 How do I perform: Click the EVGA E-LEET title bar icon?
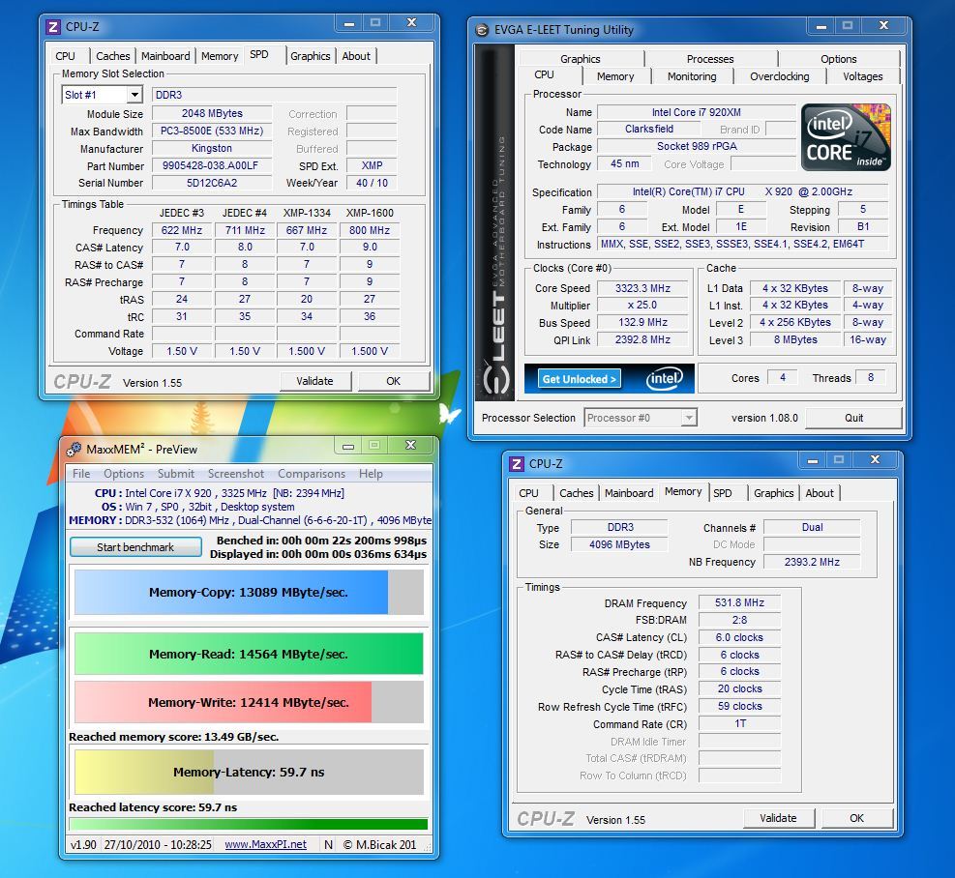[482, 30]
